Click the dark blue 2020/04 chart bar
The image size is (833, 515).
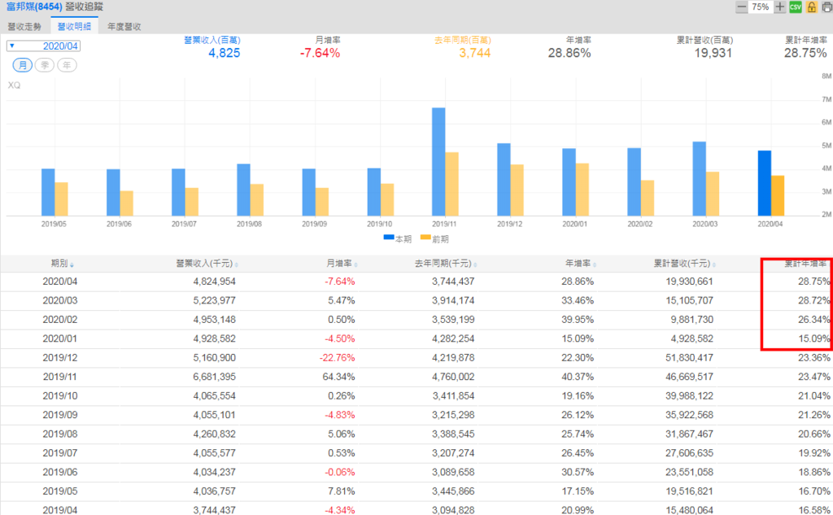(764, 183)
